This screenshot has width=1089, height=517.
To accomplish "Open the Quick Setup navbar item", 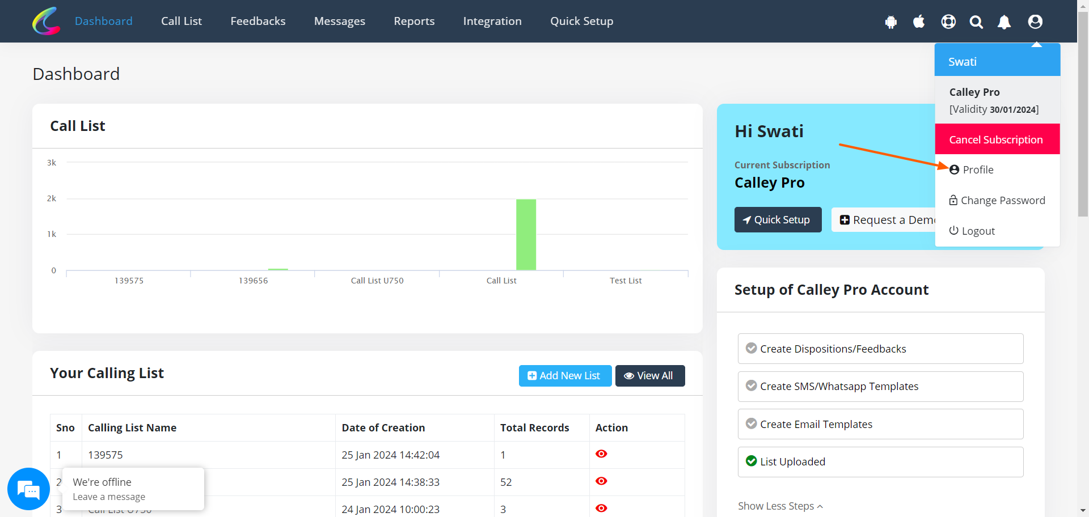I will point(582,21).
